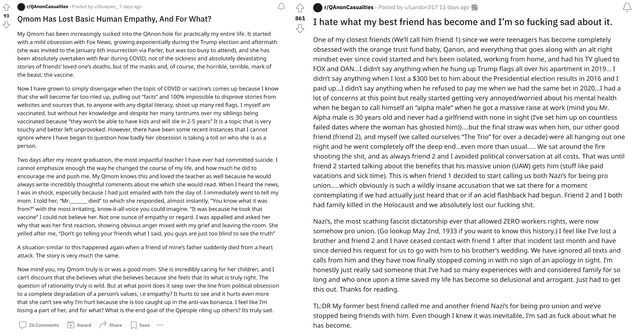
Task: Open r/QAnonCasualties link on left post
Action: coord(47,6)
